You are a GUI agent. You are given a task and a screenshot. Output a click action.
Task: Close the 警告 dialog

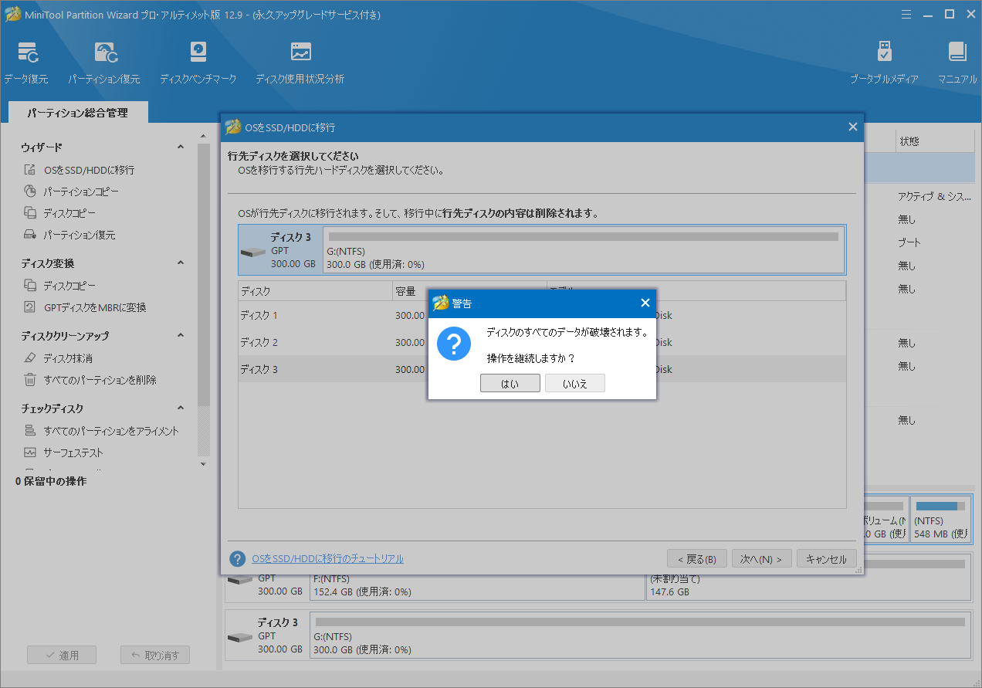click(x=645, y=303)
